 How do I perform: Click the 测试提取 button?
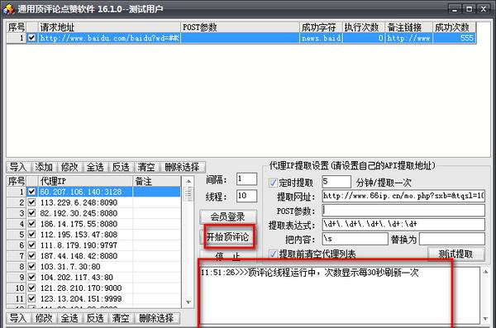tap(455, 254)
